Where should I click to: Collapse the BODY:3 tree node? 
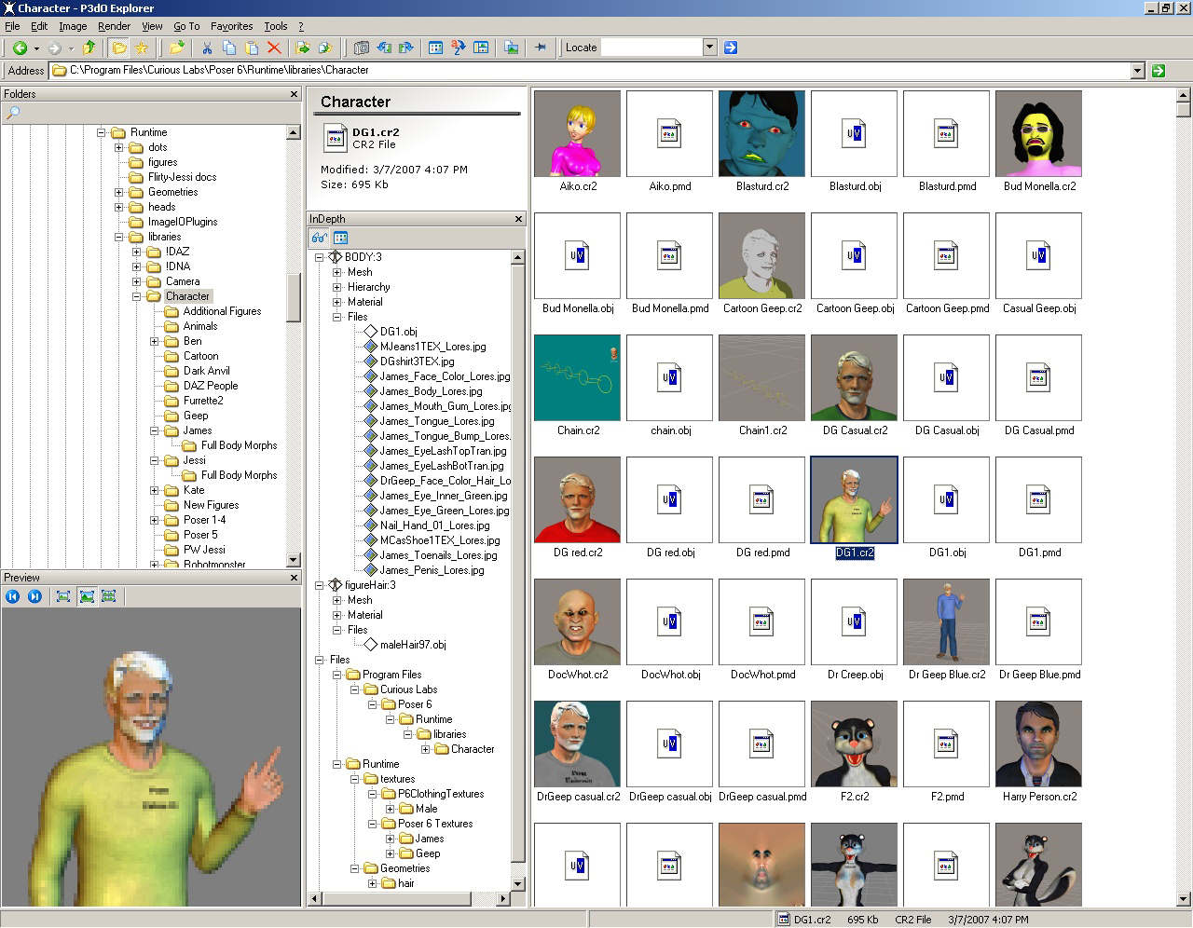click(x=319, y=257)
